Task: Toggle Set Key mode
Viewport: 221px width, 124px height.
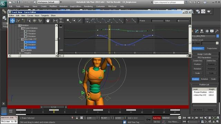Action: tap(157, 122)
